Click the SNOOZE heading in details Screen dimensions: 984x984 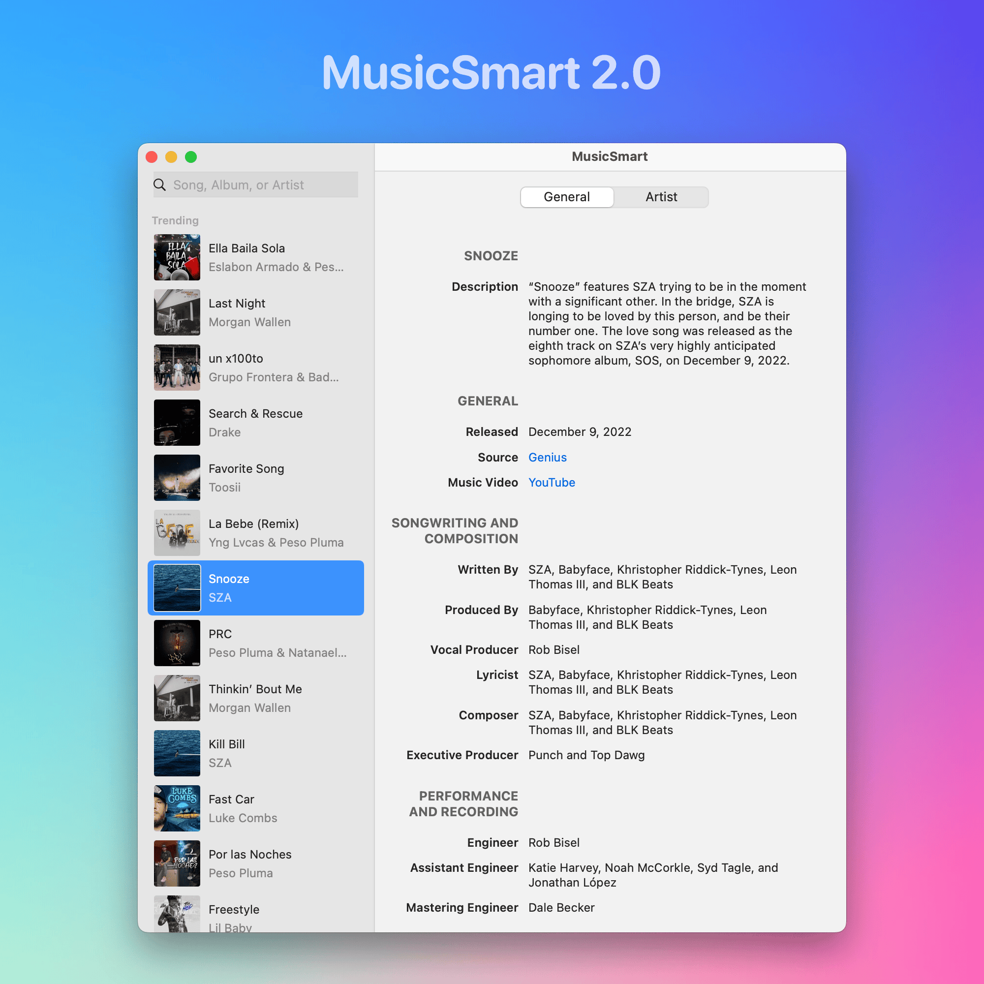[491, 256]
